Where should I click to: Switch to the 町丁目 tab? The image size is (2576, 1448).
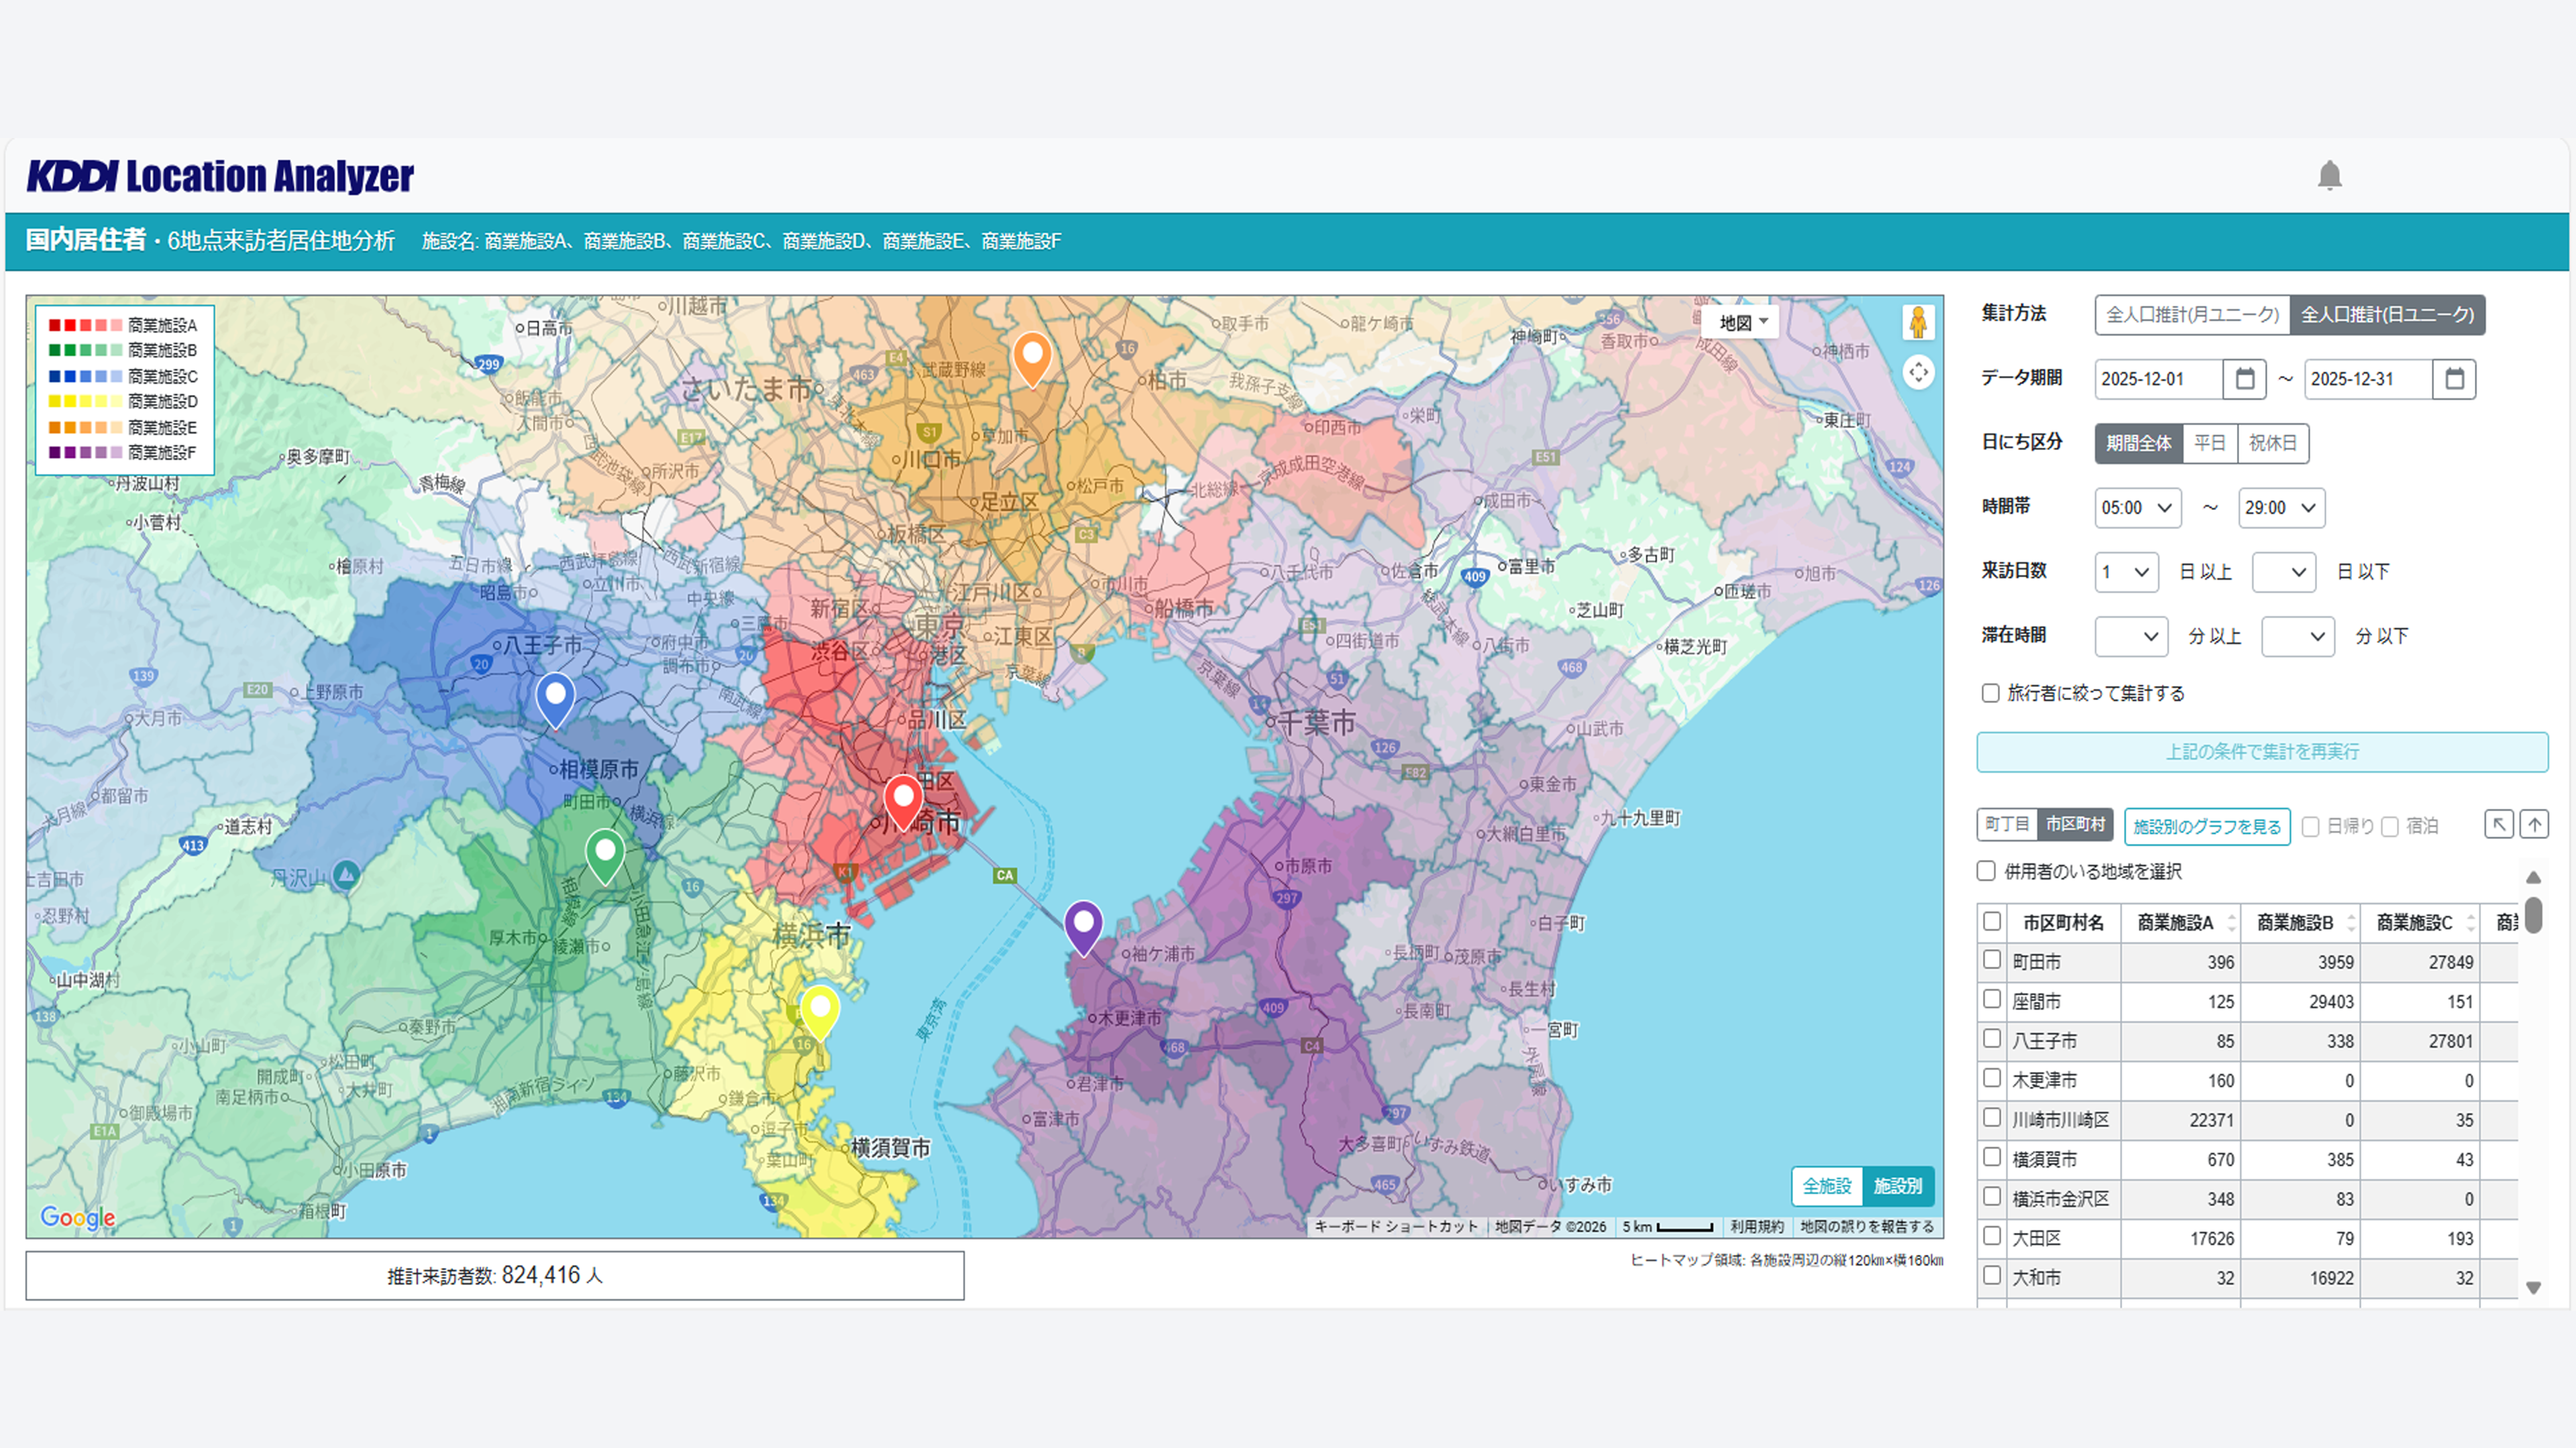click(x=2007, y=825)
